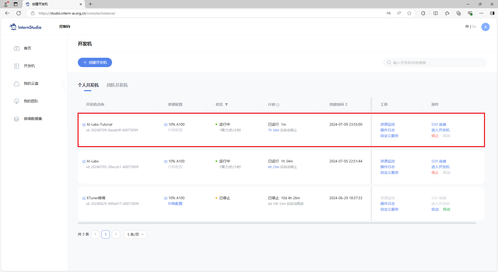Click 升降配置 in XTuner微调 row
498x272 pixels.
[175, 204]
